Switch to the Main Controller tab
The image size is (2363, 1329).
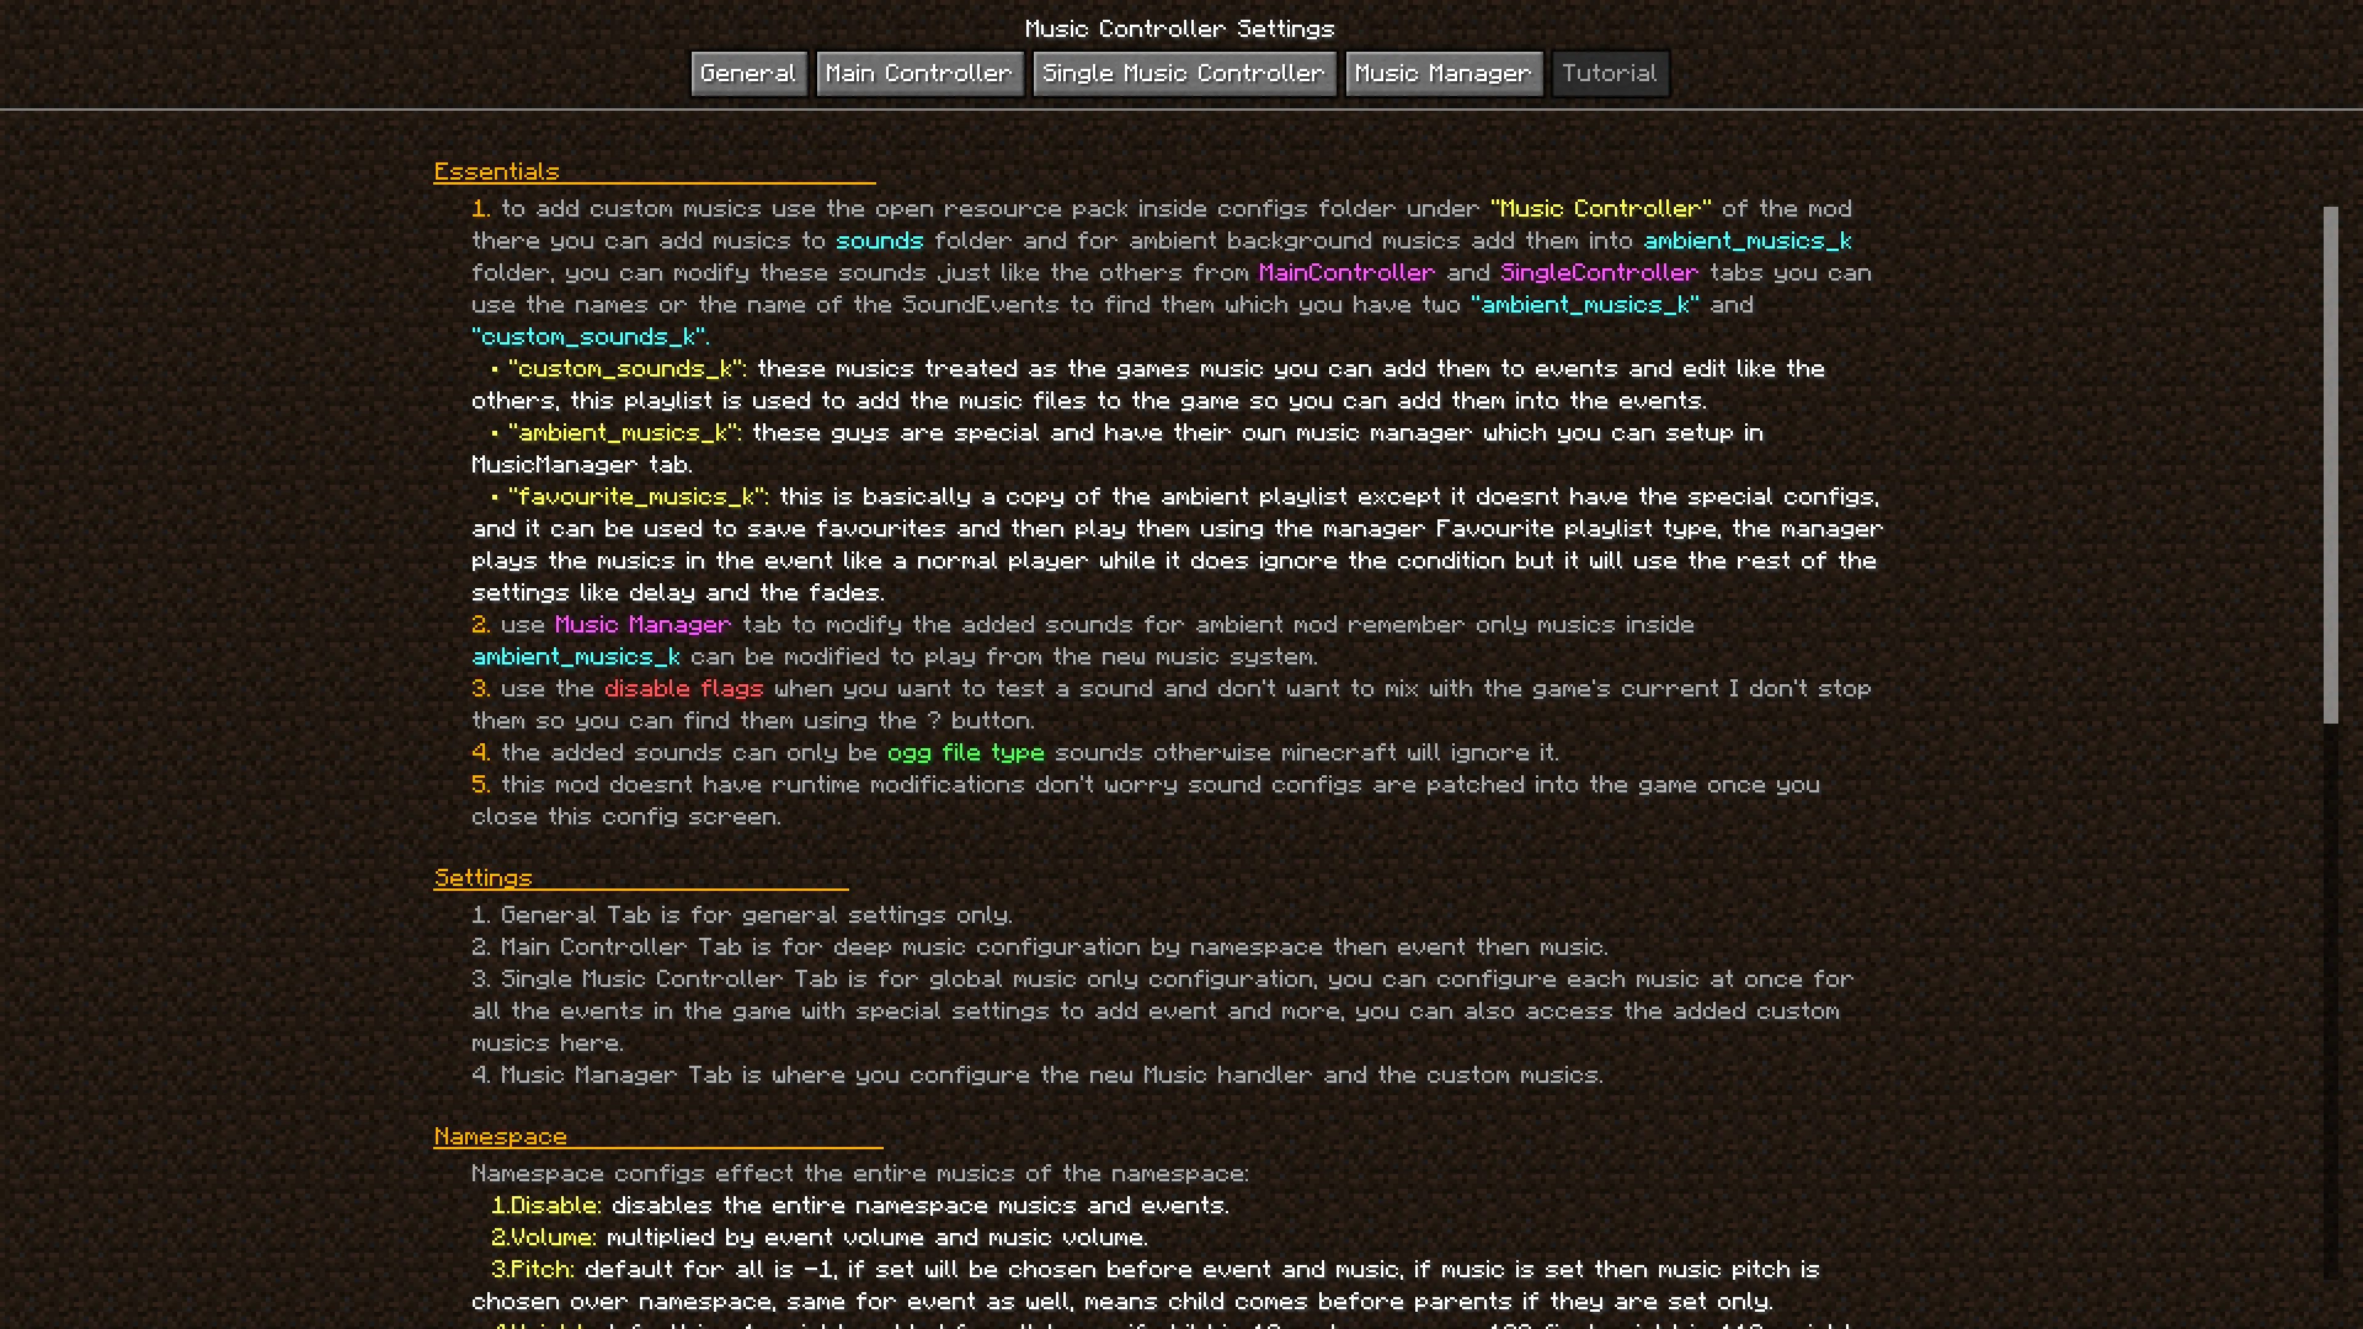coord(919,73)
